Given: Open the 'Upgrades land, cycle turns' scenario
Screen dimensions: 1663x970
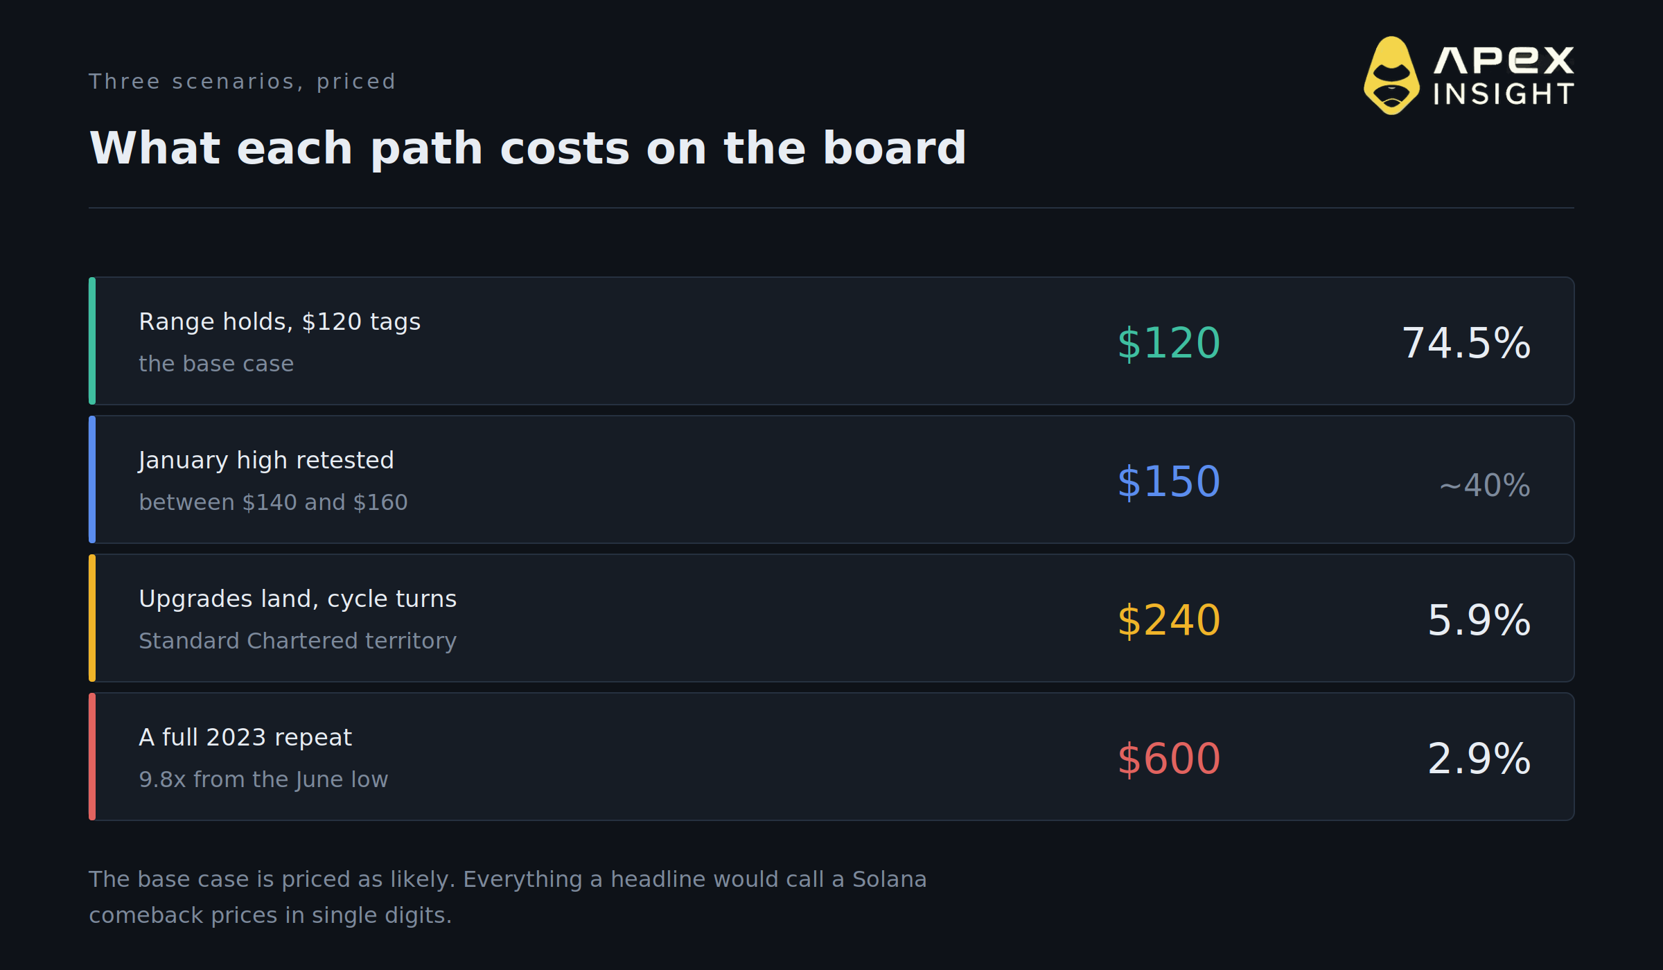Looking at the screenshot, I should [x=831, y=618].
